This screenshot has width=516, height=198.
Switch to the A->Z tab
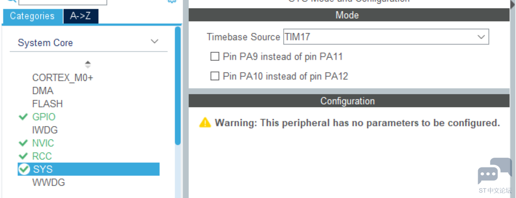pos(81,16)
